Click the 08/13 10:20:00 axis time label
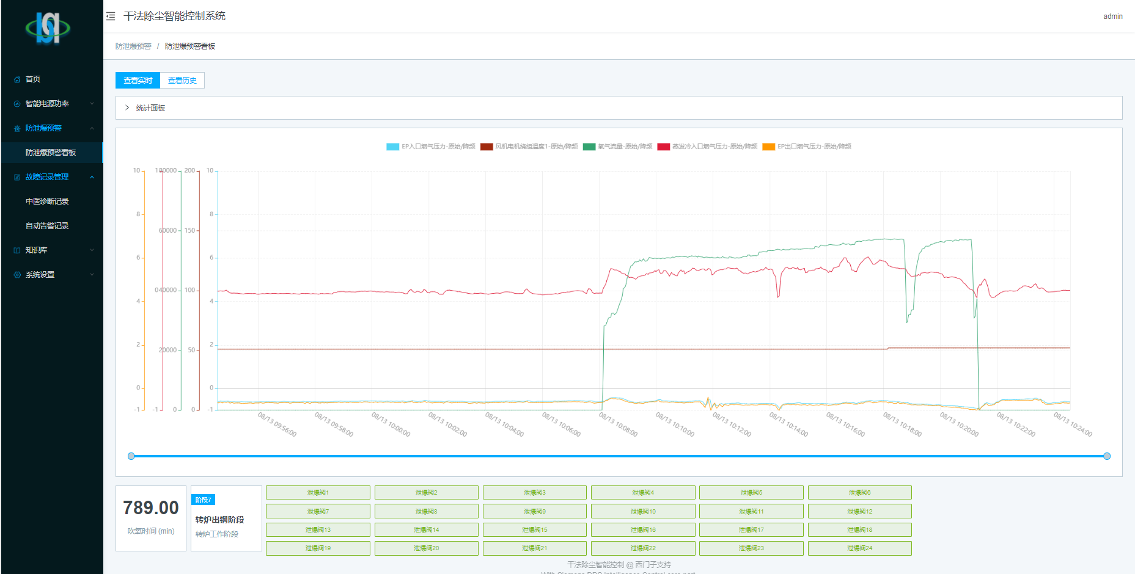 click(959, 424)
